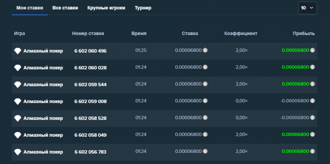330x164 pixels.
Task: Click profit coin icon in 6 602 059 008 row
Action: point(313,101)
